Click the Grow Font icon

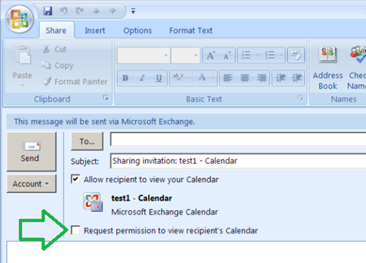[211, 56]
